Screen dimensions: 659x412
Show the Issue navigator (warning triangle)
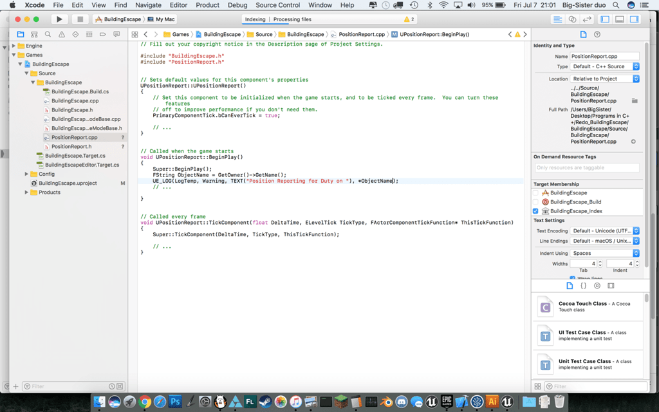(62, 34)
